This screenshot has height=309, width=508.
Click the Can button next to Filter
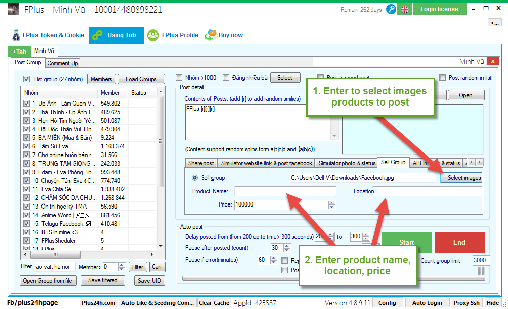[x=157, y=267]
